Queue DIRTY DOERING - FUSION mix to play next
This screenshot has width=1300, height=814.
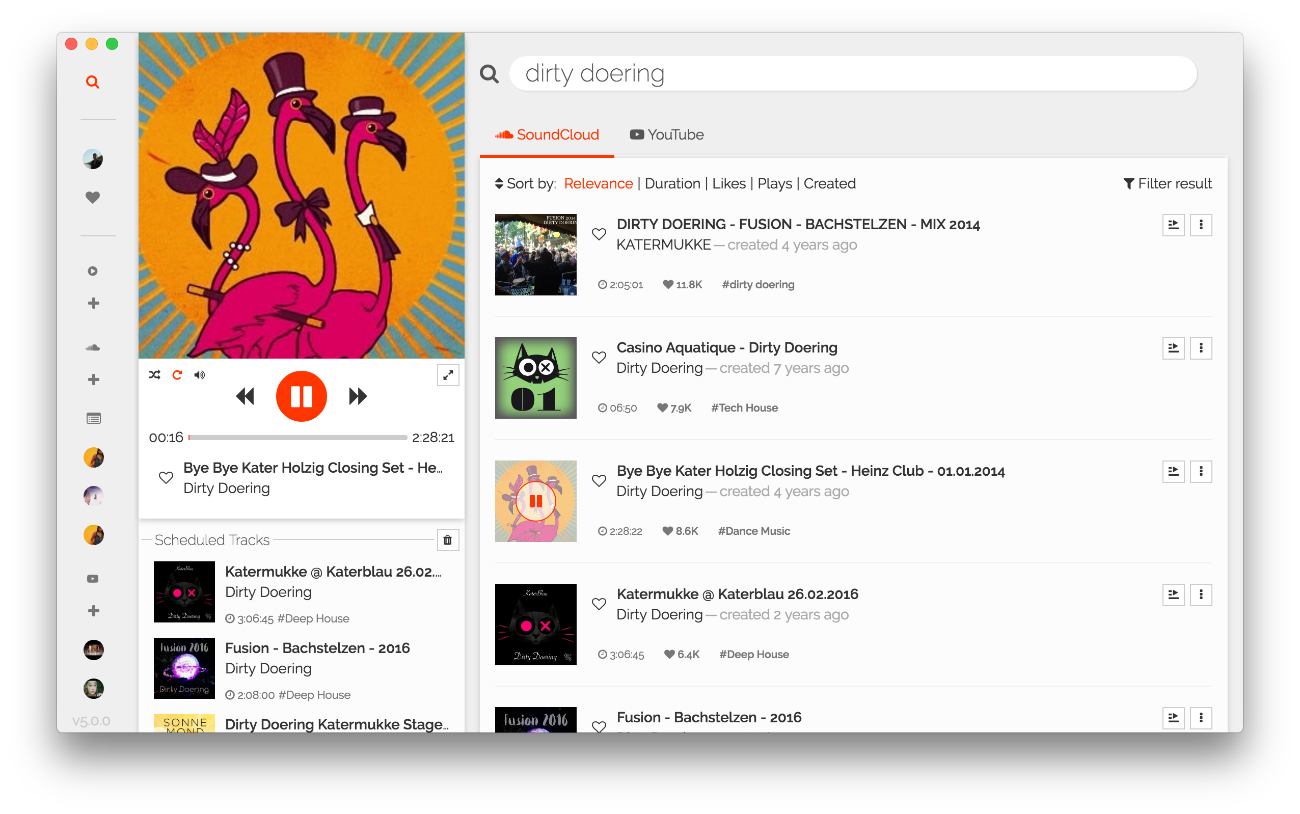point(1173,225)
